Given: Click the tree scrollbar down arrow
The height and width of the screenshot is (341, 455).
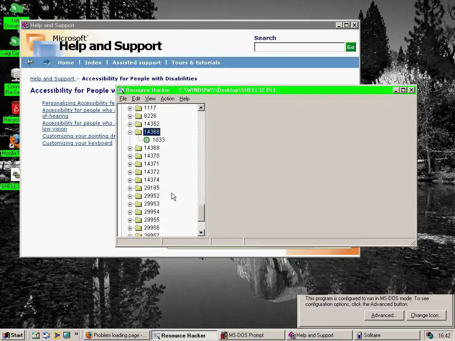Looking at the screenshot, I should (201, 232).
